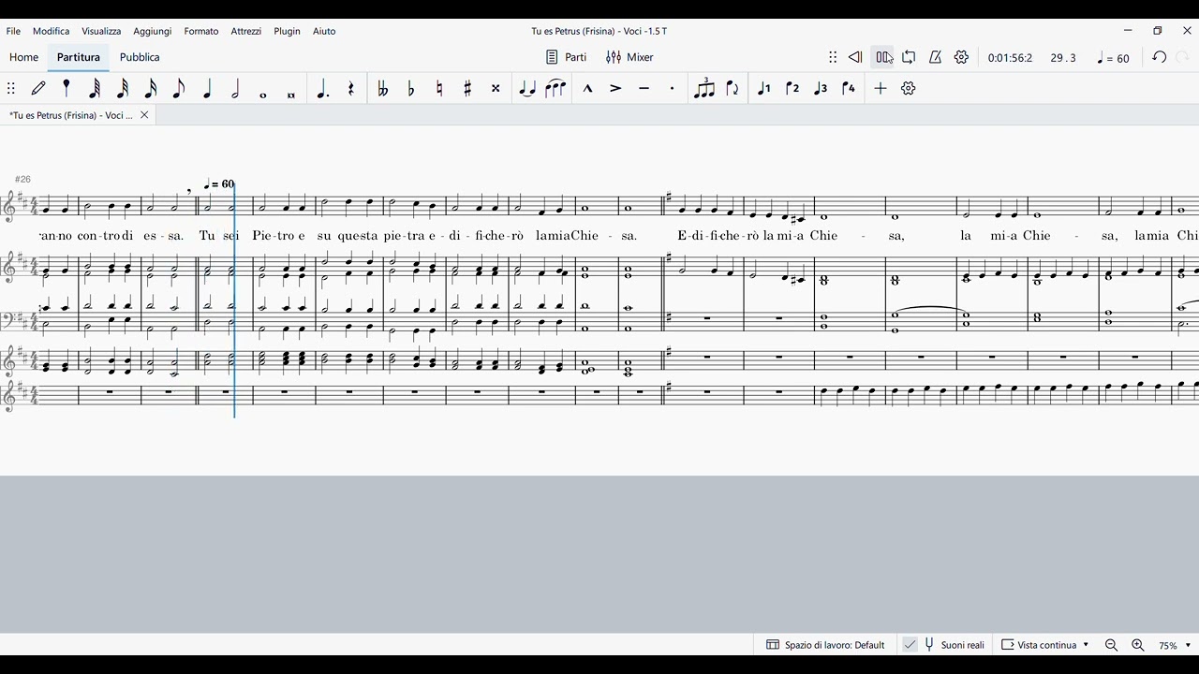Open the Parti dialog
This screenshot has height=674, width=1199.
pyautogui.click(x=566, y=57)
